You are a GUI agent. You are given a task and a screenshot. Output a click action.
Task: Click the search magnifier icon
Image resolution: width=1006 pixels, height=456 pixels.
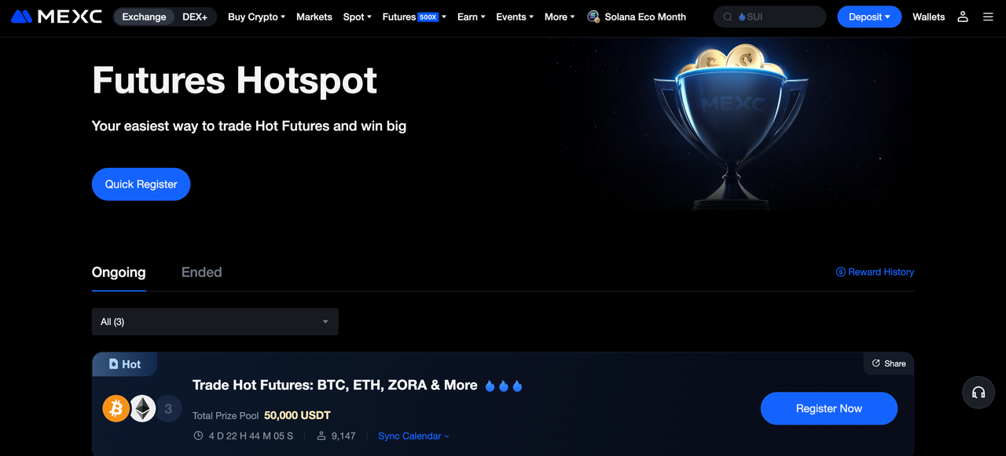[728, 16]
